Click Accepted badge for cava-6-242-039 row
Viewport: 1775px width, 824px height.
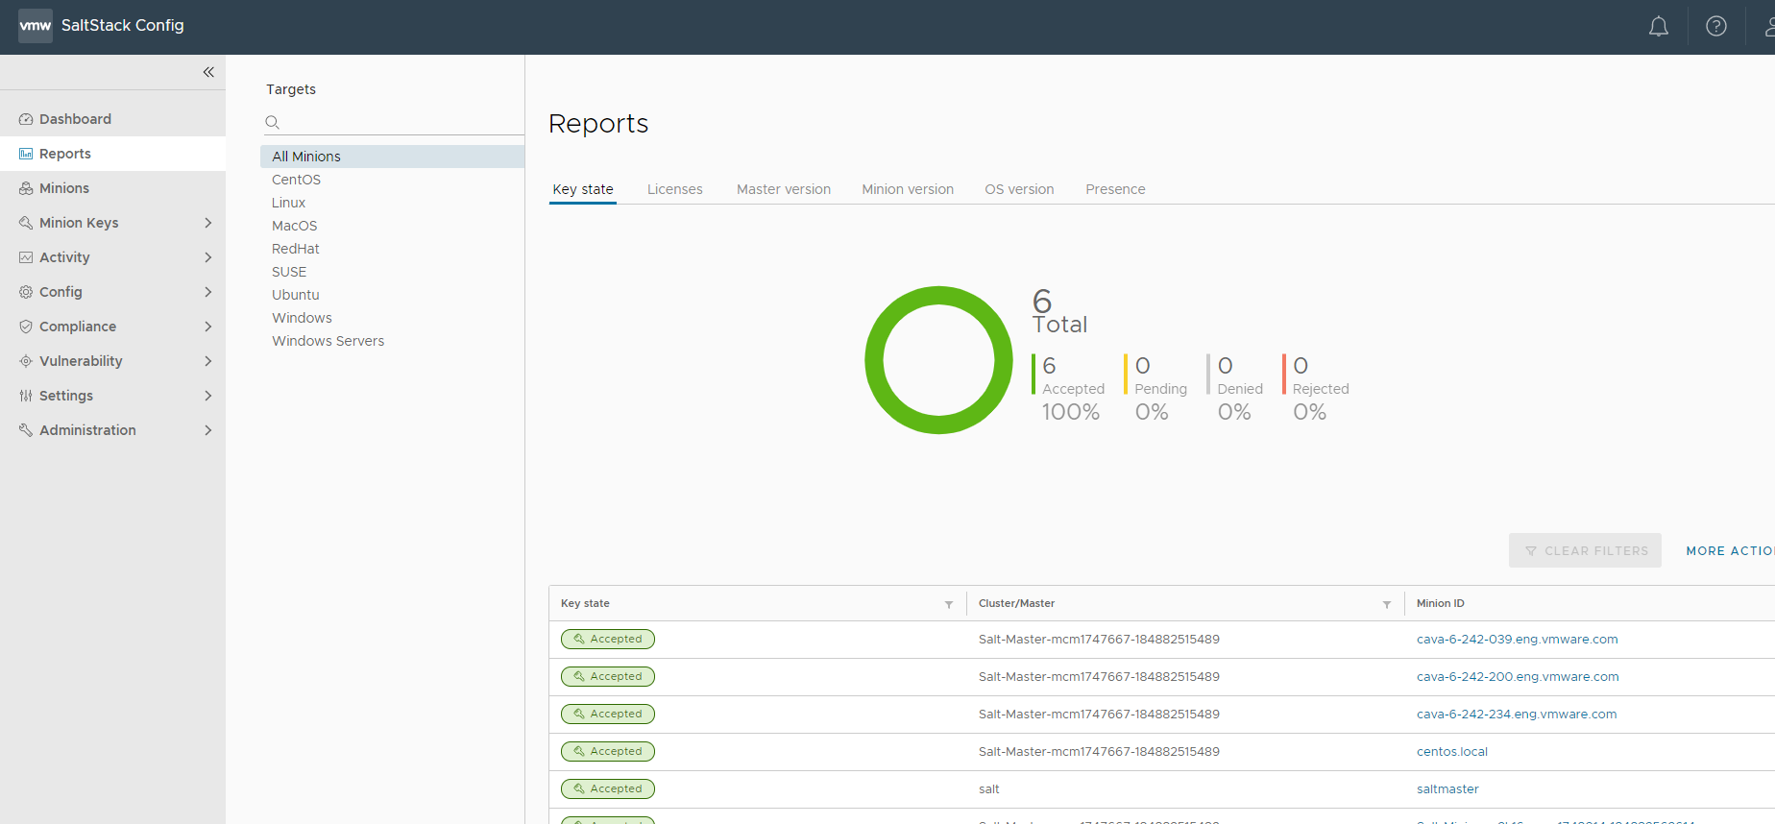(608, 640)
